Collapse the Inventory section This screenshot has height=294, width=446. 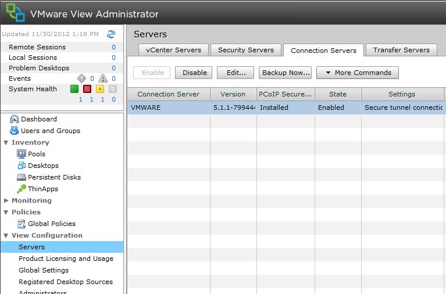click(x=6, y=142)
